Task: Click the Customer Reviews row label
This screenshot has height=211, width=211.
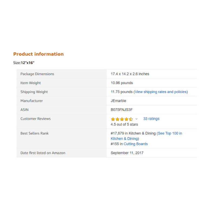Action: click(35, 119)
